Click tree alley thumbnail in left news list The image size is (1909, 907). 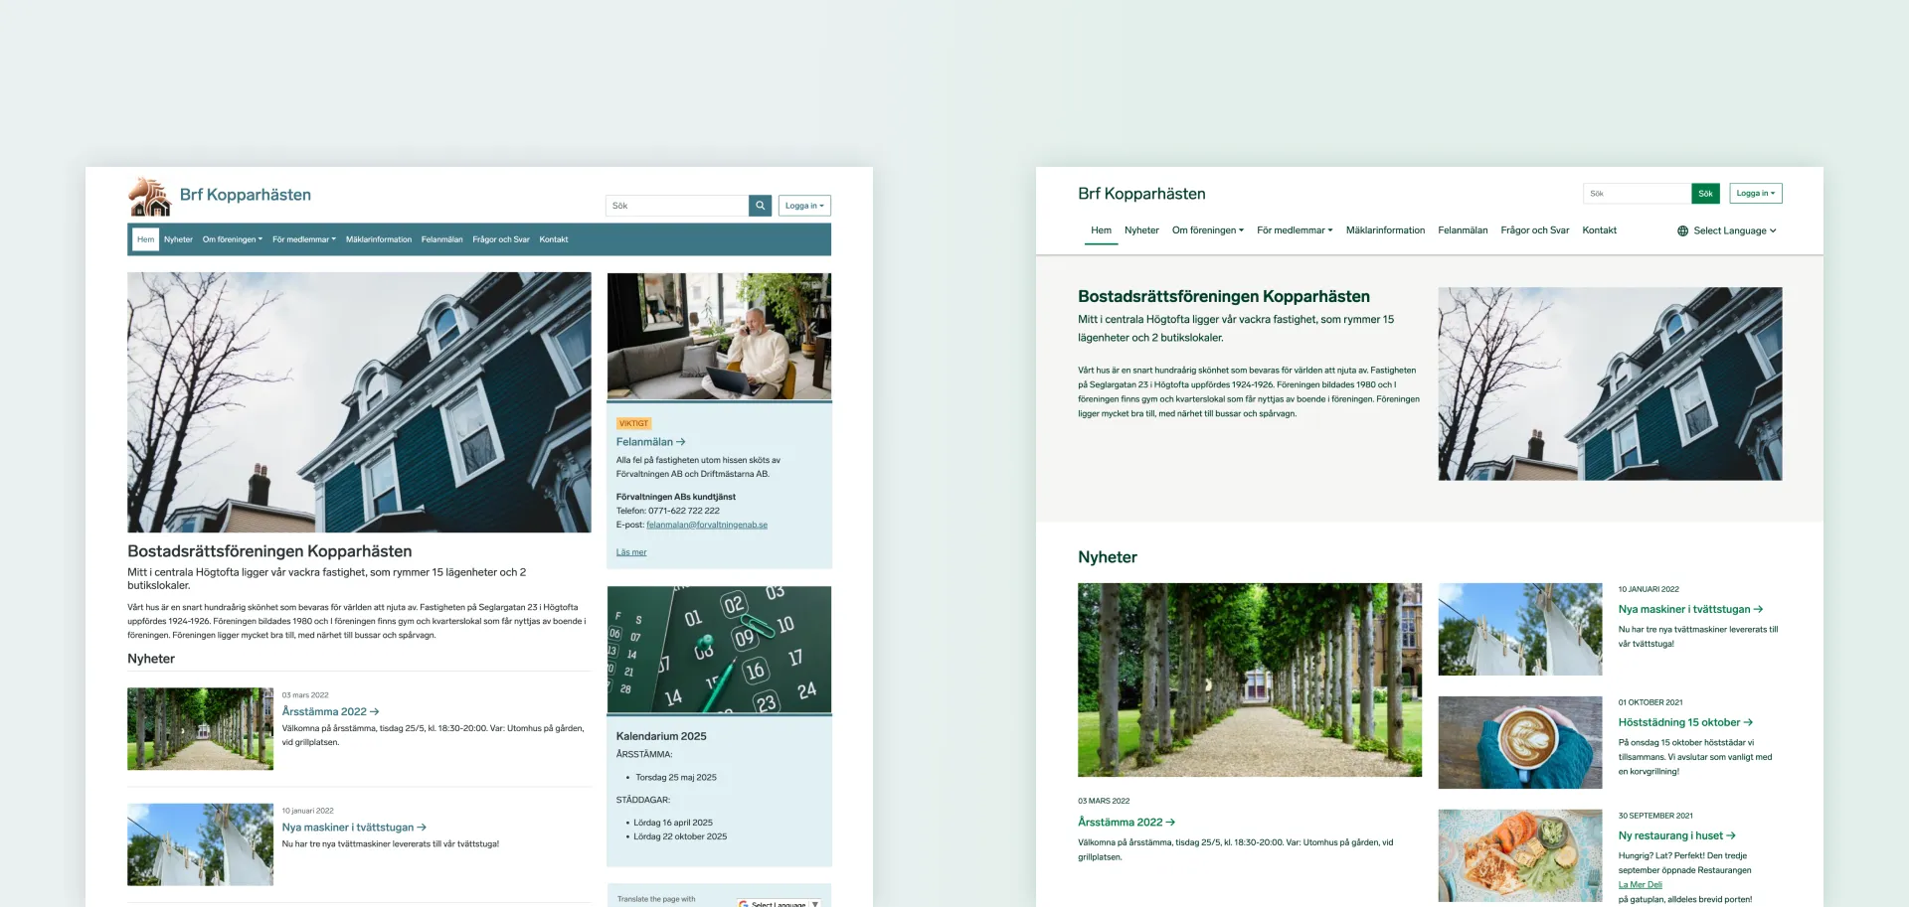coord(200,728)
